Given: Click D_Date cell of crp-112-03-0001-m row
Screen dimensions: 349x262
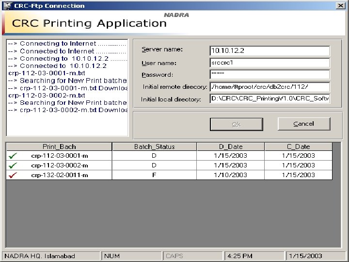Looking at the screenshot, I should click(x=231, y=156).
